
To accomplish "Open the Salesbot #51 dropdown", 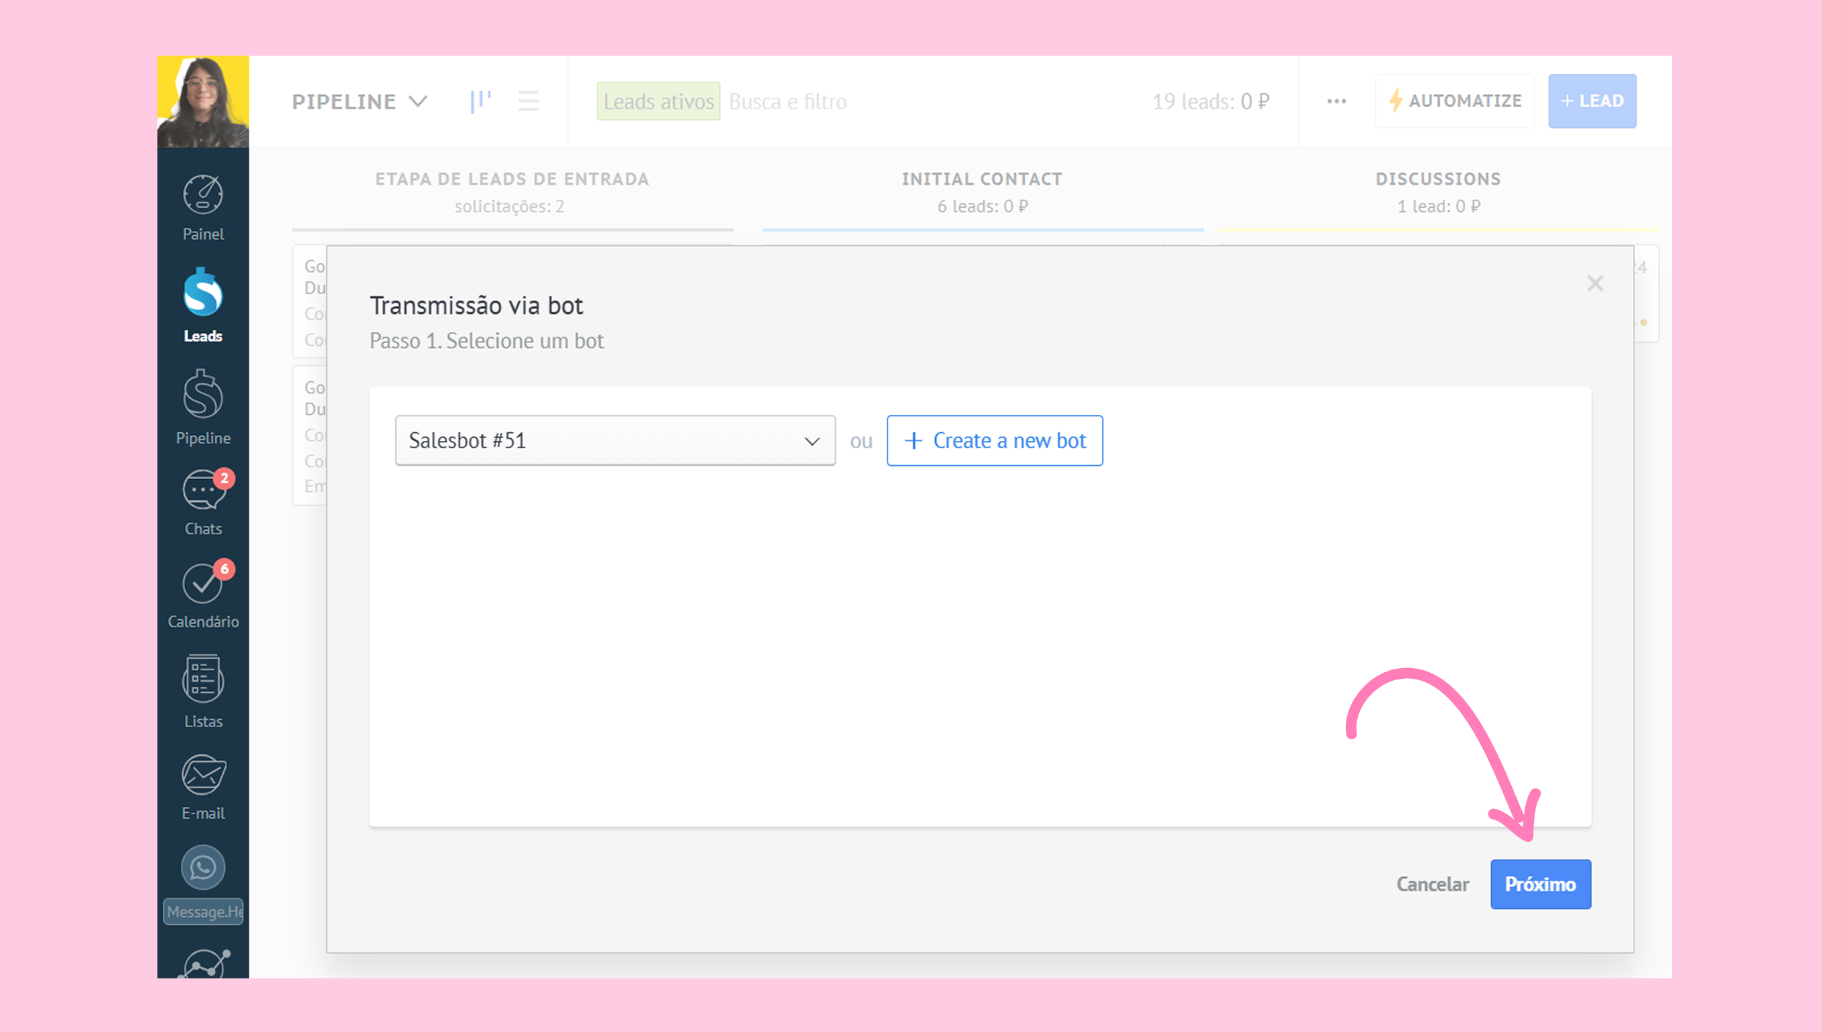I will [x=615, y=441].
